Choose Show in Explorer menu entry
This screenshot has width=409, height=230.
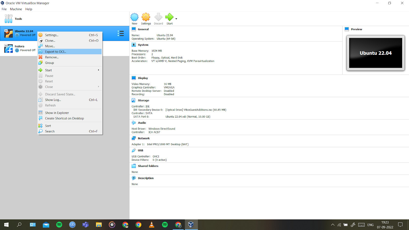pyautogui.click(x=70, y=113)
